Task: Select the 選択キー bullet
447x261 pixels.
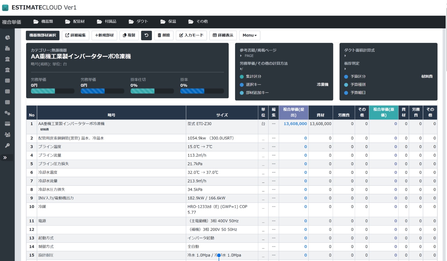Action: pos(242,85)
